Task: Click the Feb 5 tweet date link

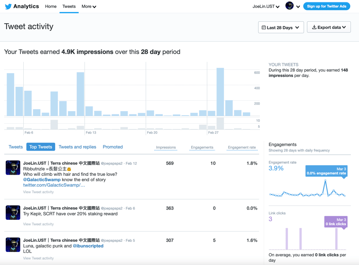Action: 130,241
